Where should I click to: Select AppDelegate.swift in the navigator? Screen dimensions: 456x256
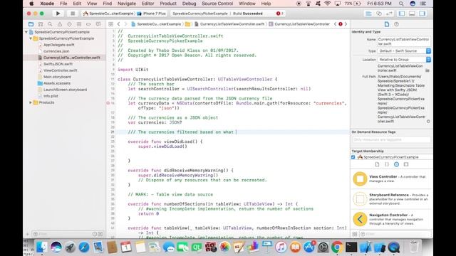(x=58, y=45)
